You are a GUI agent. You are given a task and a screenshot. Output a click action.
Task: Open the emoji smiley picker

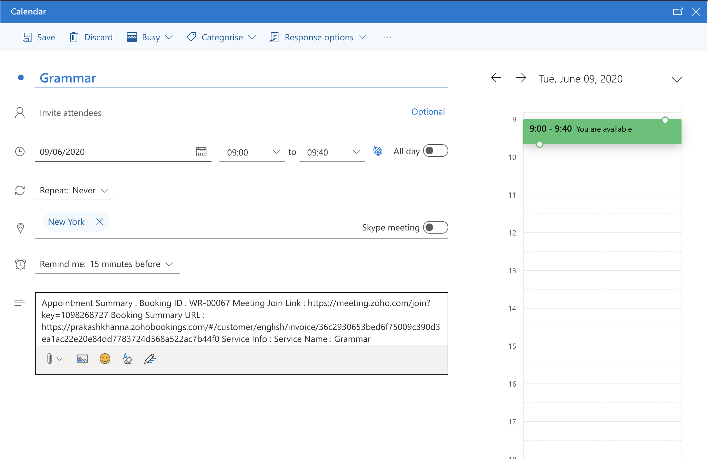pos(105,359)
